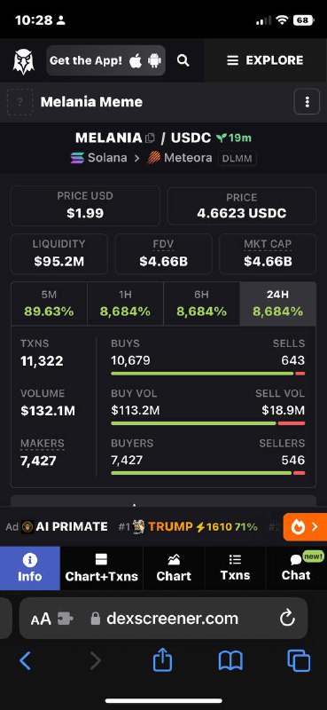The height and width of the screenshot is (710, 327).
Task: Tap the dexscreener.com address field
Action: point(164,618)
